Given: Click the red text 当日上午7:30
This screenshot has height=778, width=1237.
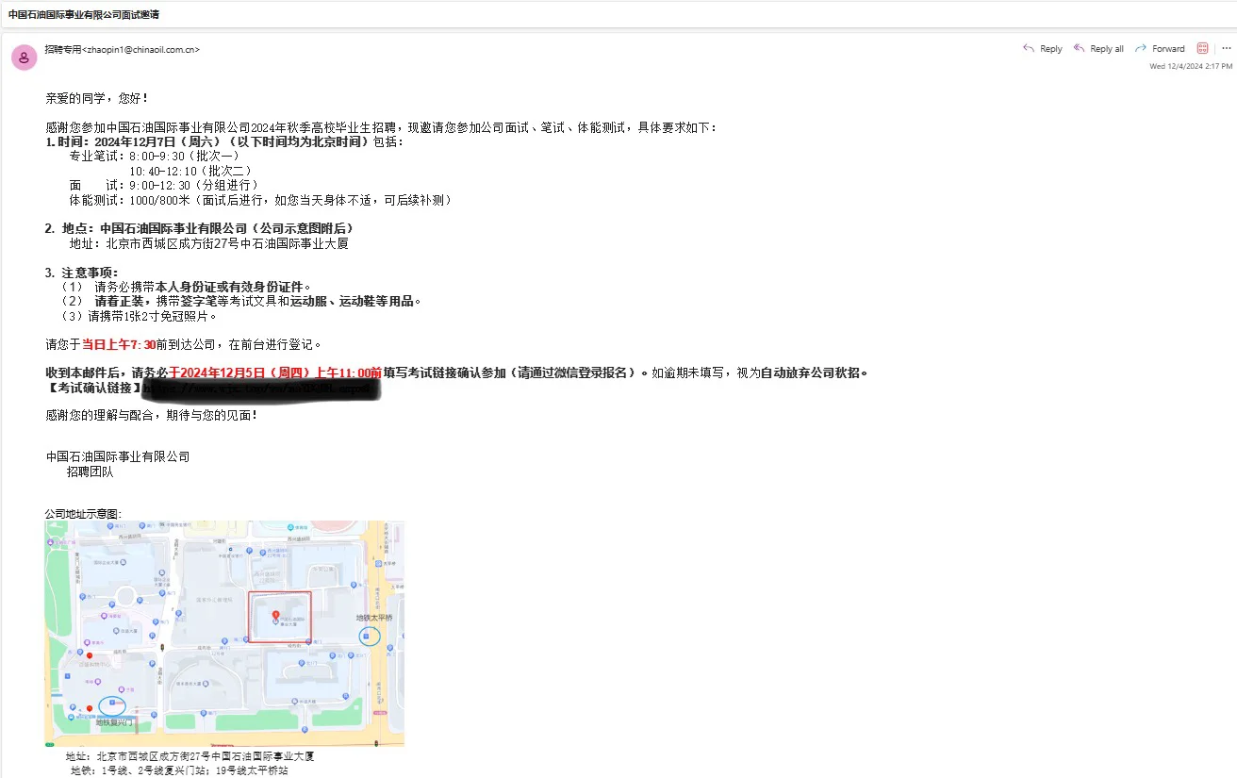Looking at the screenshot, I should coord(119,345).
